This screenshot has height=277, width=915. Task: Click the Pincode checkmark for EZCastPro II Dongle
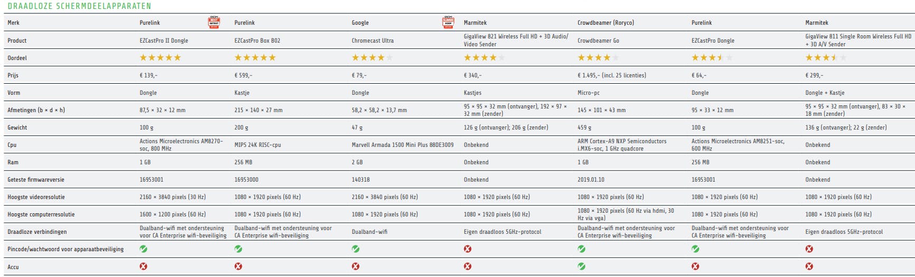(144, 249)
